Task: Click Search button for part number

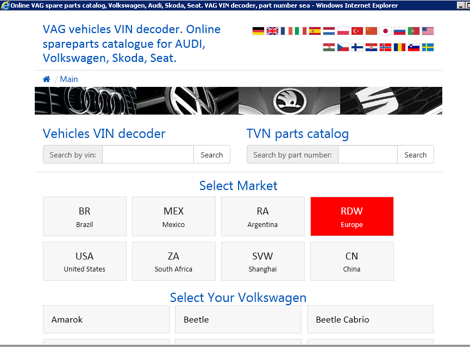Action: pos(416,155)
